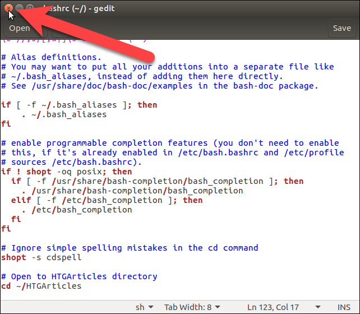The height and width of the screenshot is (314, 360).
Task: Maximize the gedit window
Action: pyautogui.click(x=30, y=8)
